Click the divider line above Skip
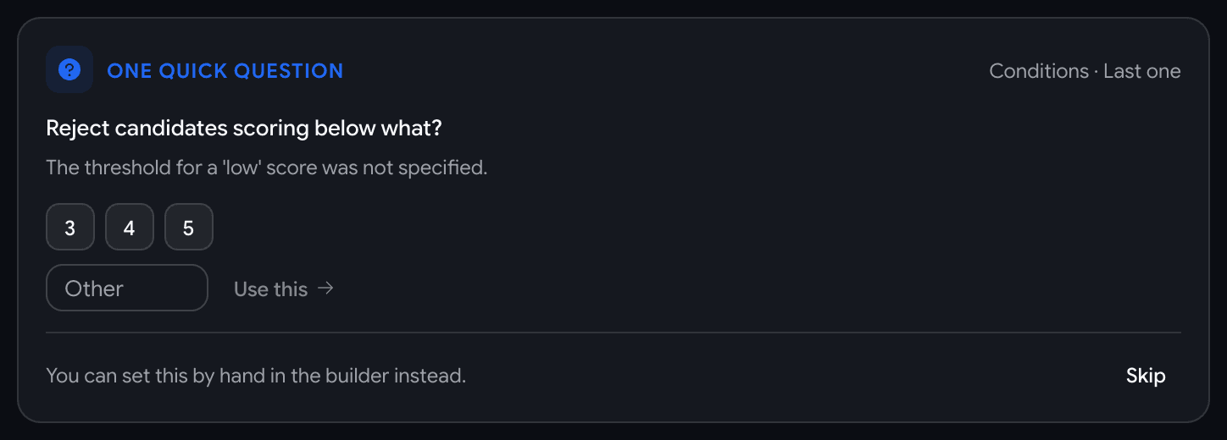Image resolution: width=1227 pixels, height=440 pixels. [613, 333]
